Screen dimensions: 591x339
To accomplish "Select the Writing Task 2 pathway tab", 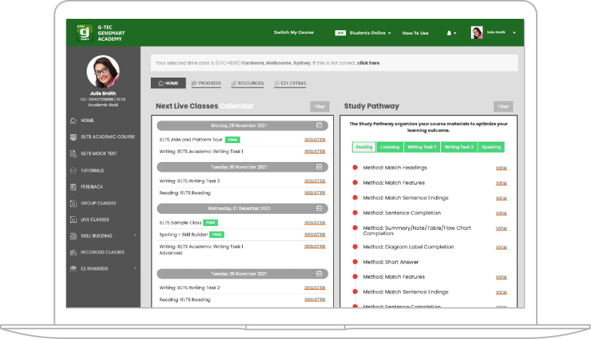I will point(458,147).
